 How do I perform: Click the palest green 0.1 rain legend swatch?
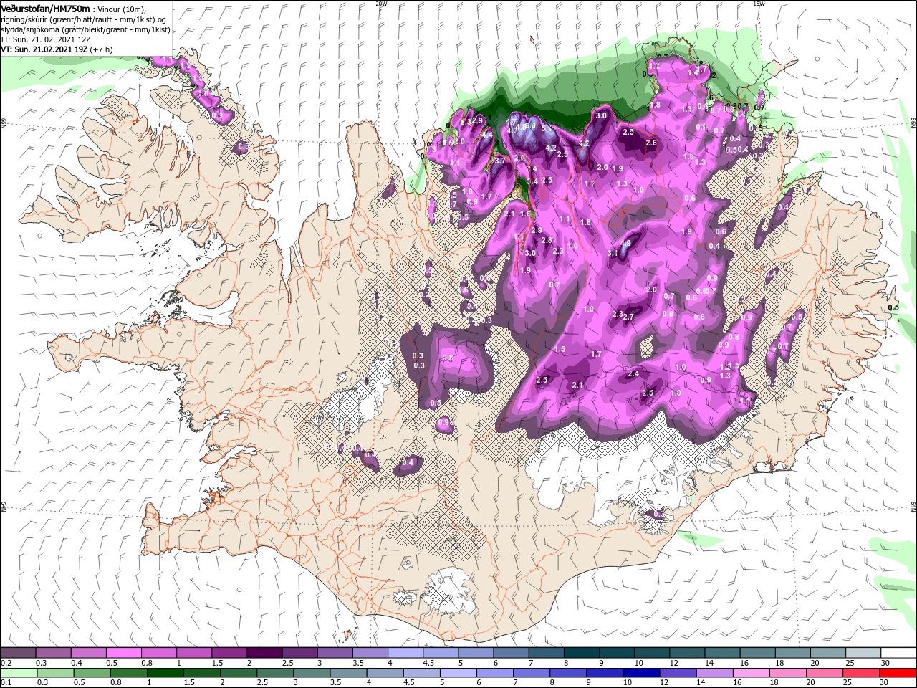18,673
